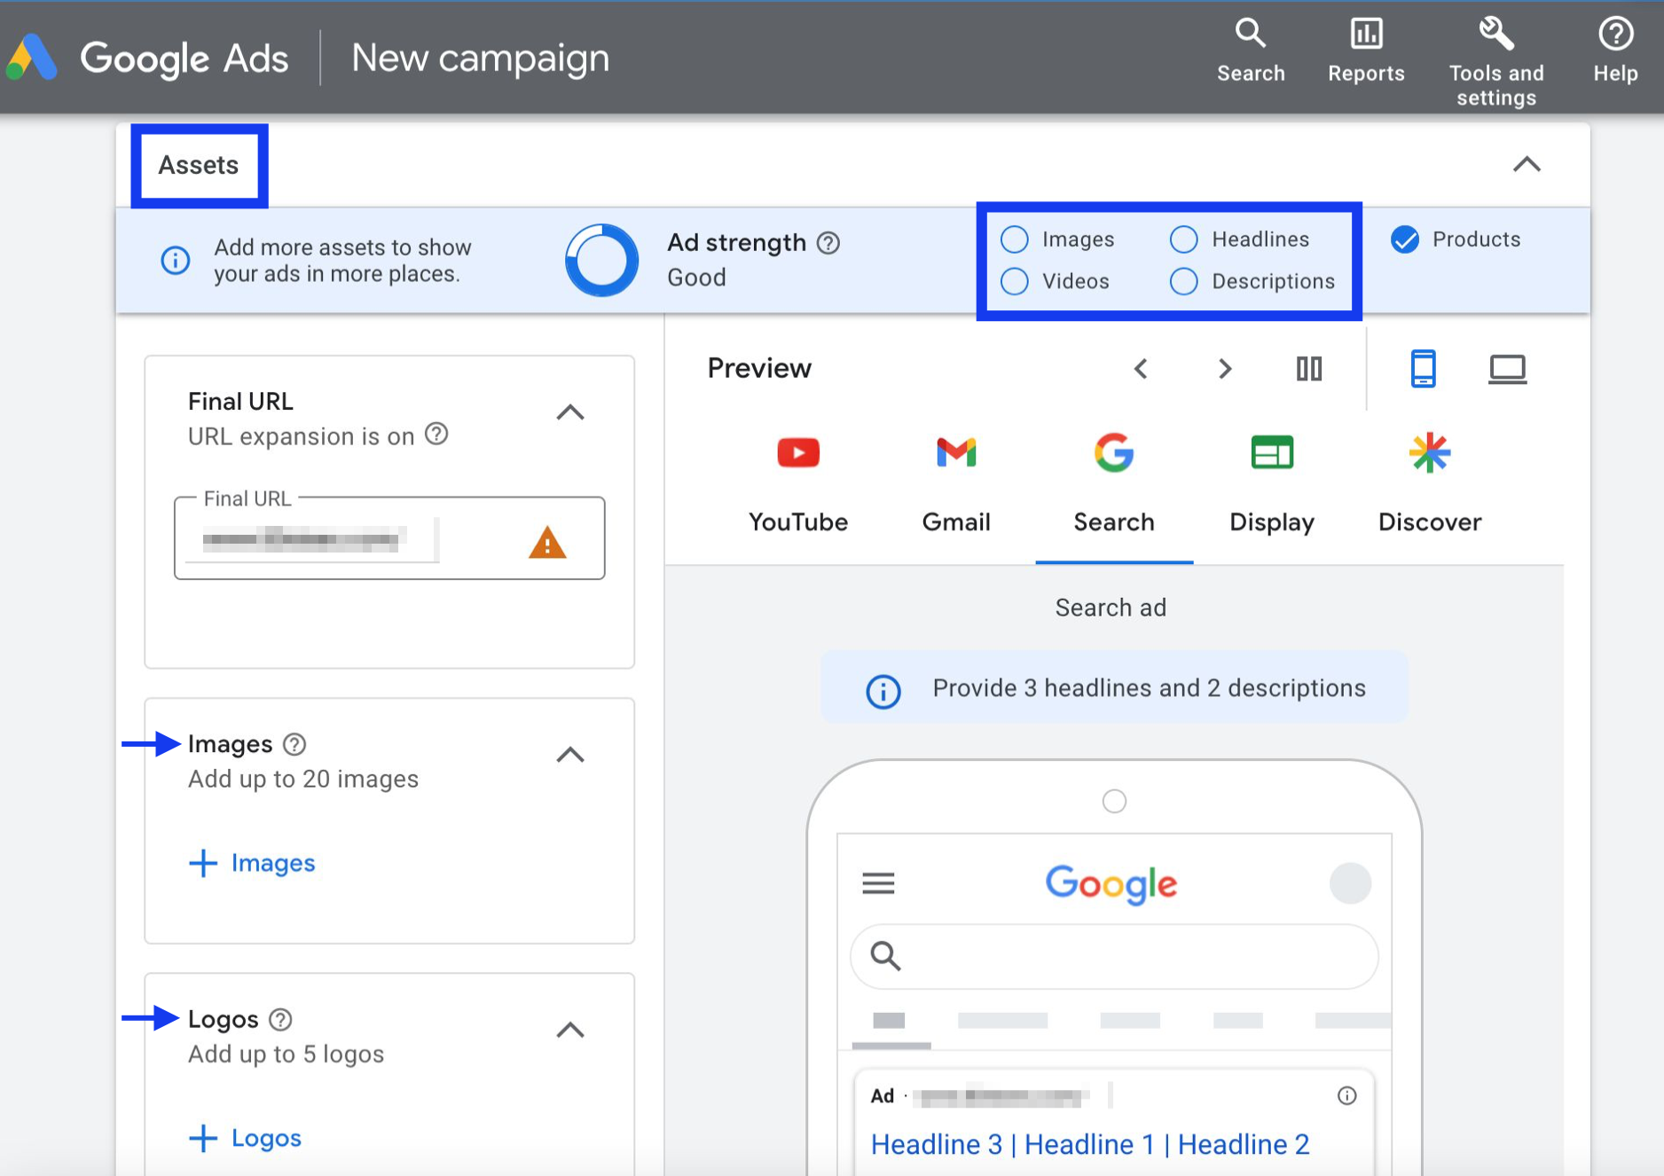1664x1176 pixels.
Task: Click 'Add up to 20 images' text
Action: pos(303,779)
